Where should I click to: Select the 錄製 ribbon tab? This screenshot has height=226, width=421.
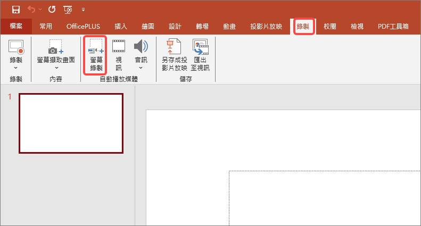point(303,26)
